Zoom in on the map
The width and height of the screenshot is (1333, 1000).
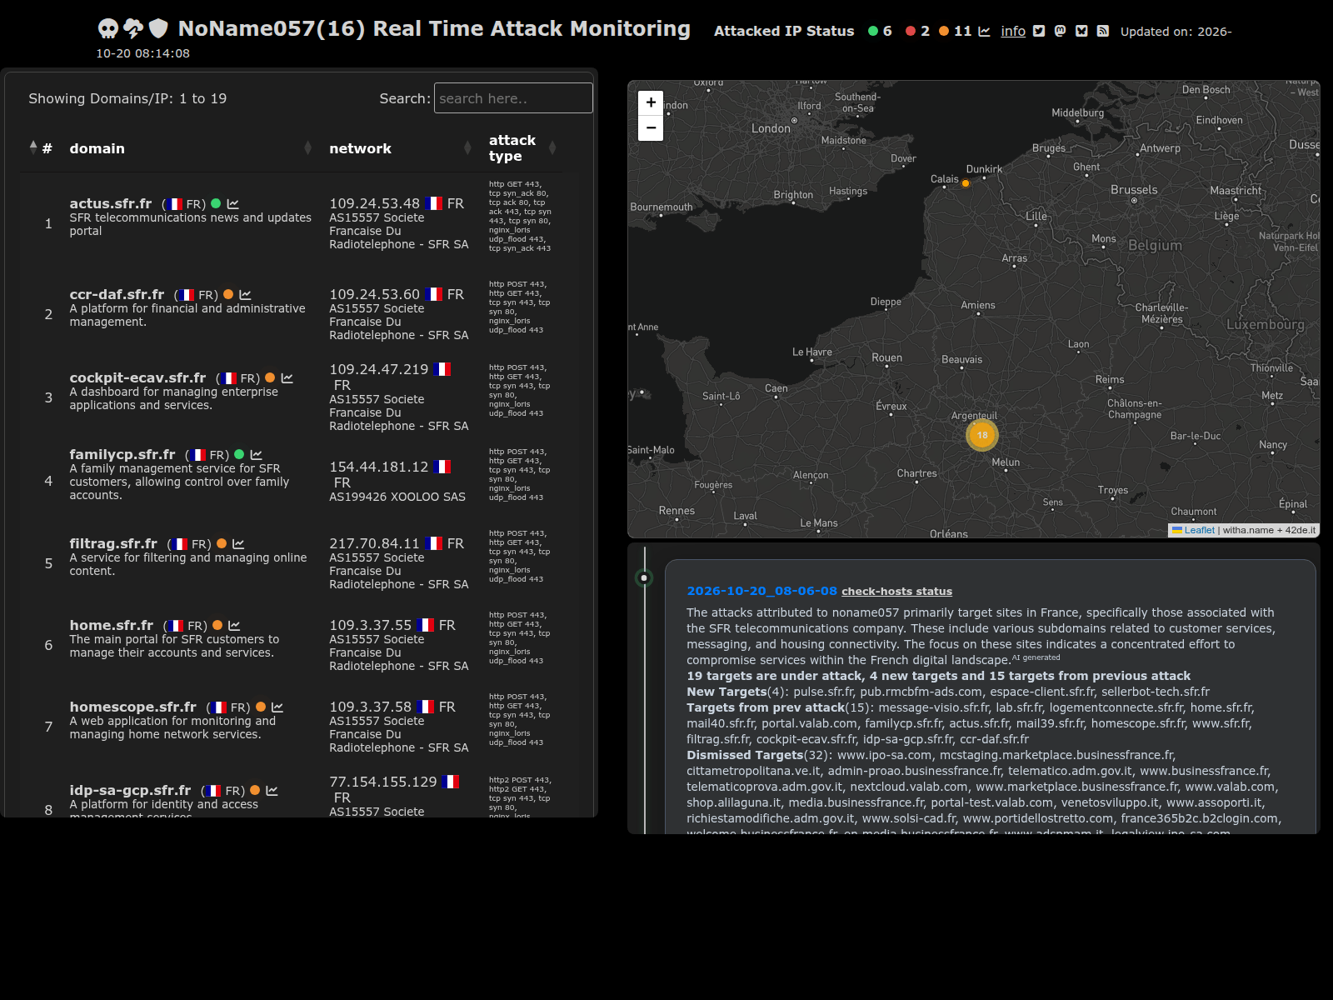(651, 102)
